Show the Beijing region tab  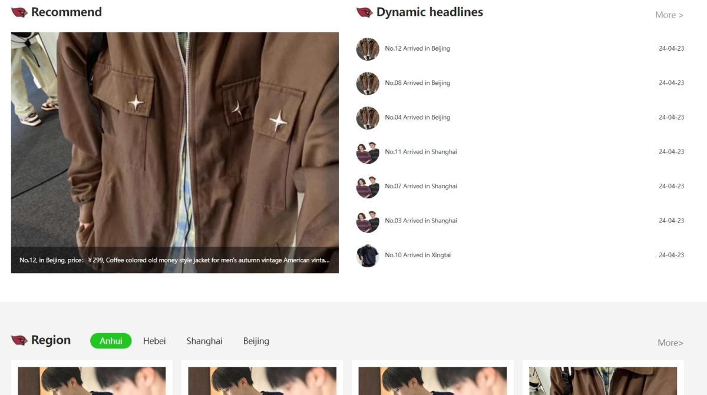tap(256, 341)
